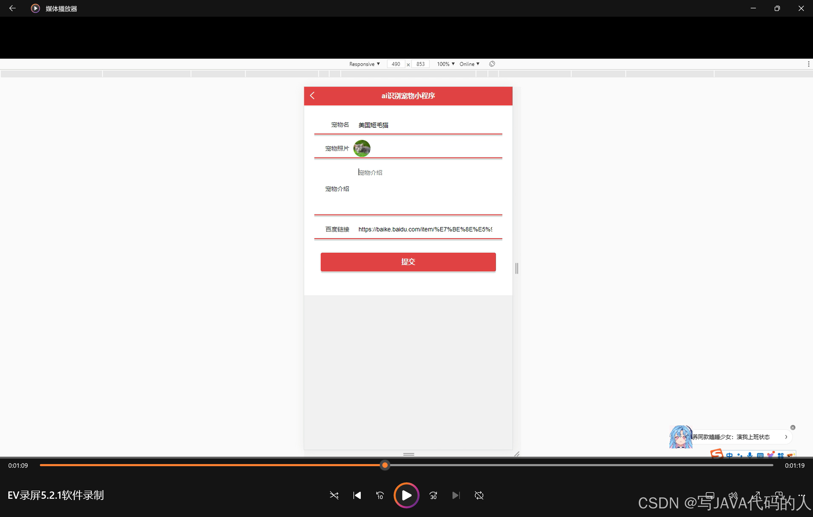The width and height of the screenshot is (813, 517).
Task: Open the subtitles and captions menu
Action: (710, 495)
